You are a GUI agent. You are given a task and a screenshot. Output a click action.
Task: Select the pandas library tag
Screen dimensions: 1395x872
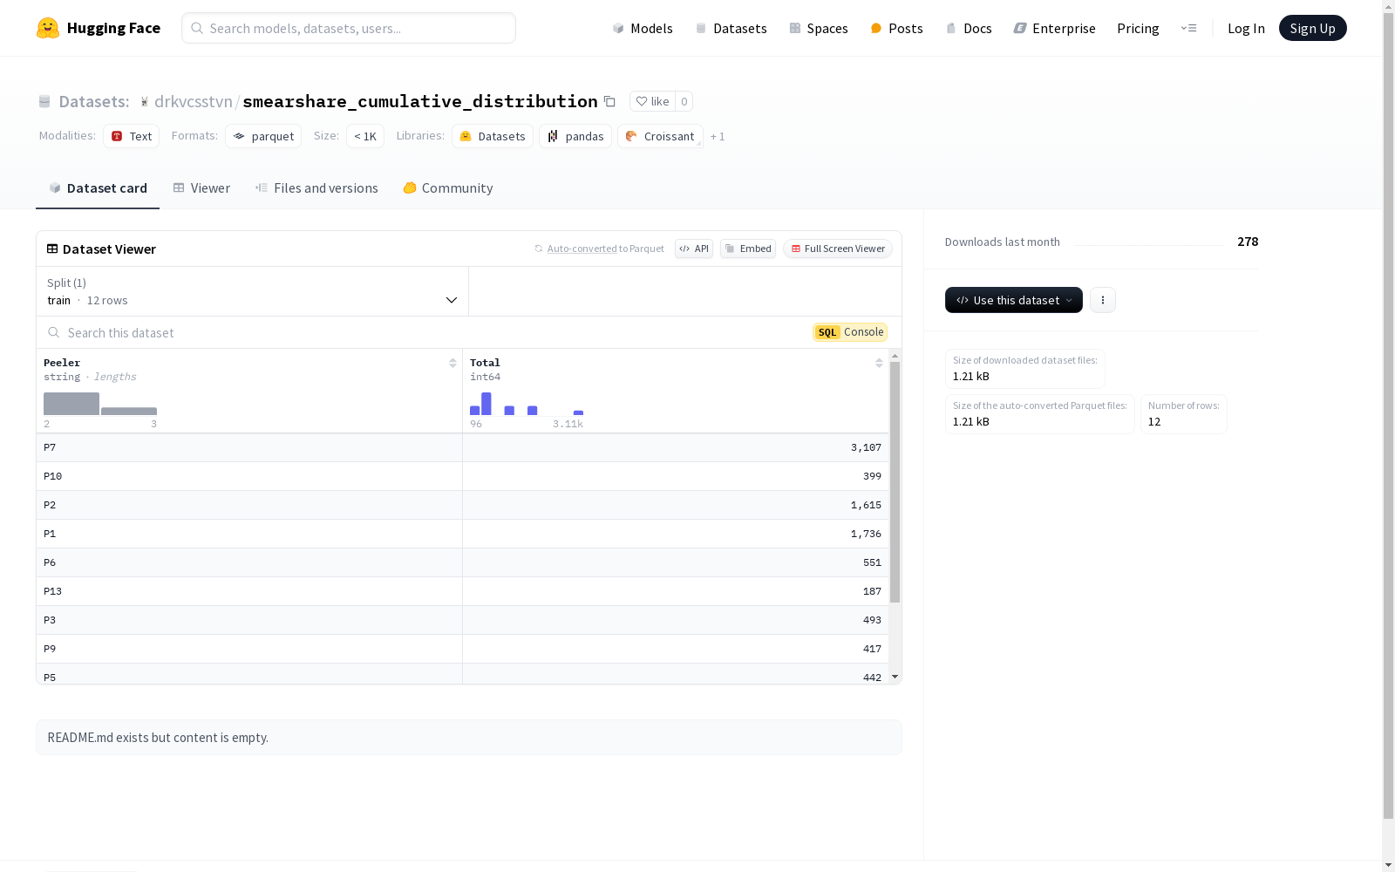click(x=575, y=136)
